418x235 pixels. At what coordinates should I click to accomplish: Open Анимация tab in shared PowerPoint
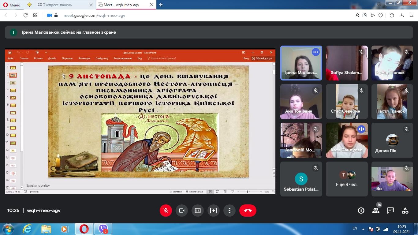coord(84,58)
